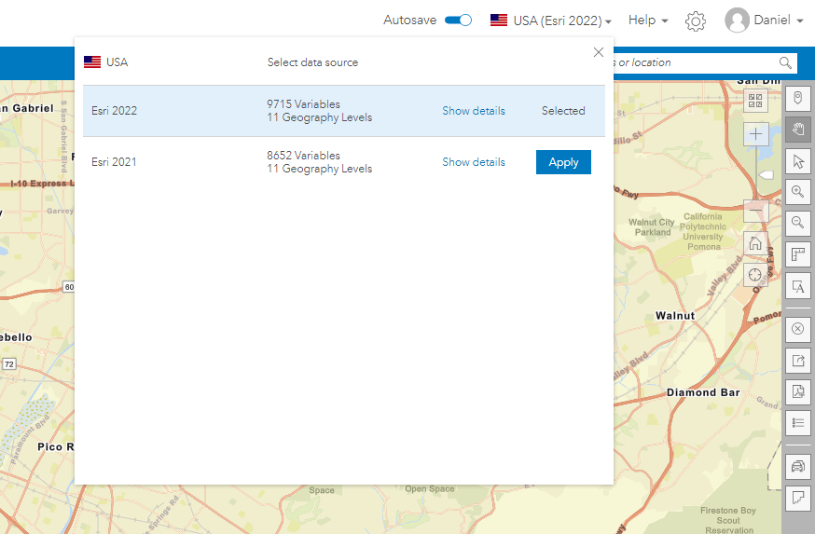Click the clear (circled X) tool
Image resolution: width=815 pixels, height=534 pixels.
pyautogui.click(x=798, y=329)
